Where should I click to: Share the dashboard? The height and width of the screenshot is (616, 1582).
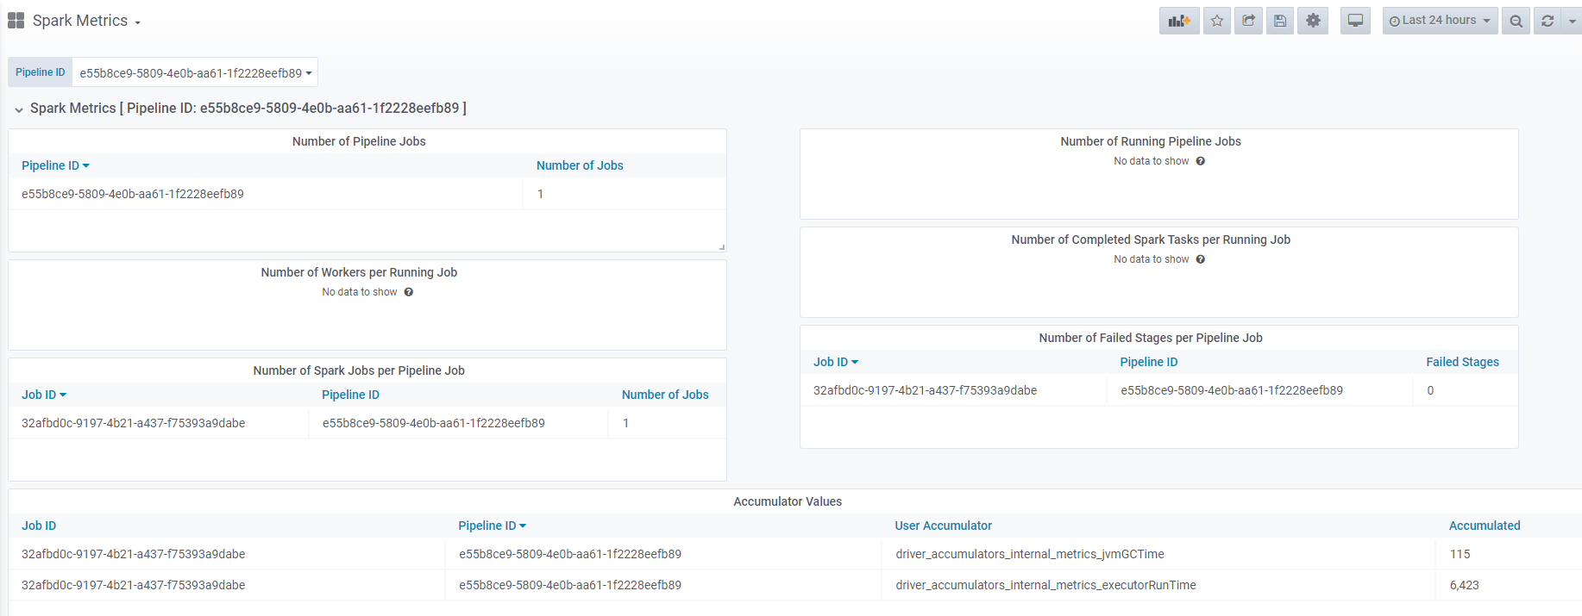click(x=1248, y=21)
